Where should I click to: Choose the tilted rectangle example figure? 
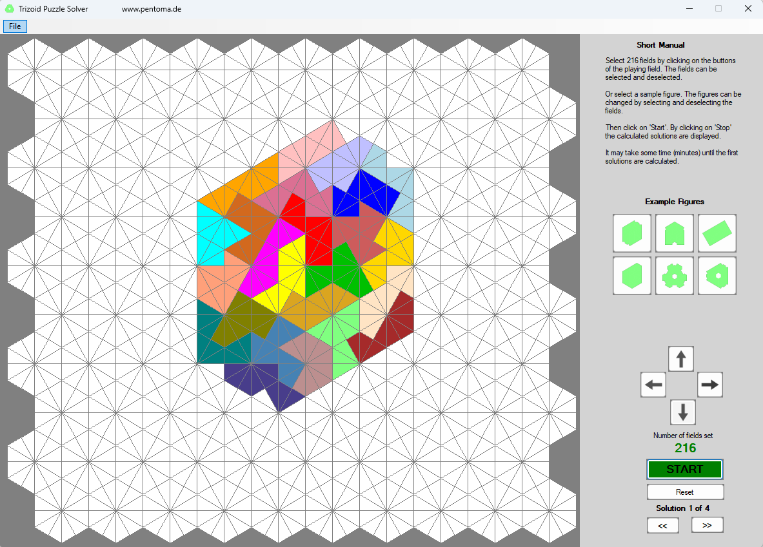pyautogui.click(x=717, y=233)
